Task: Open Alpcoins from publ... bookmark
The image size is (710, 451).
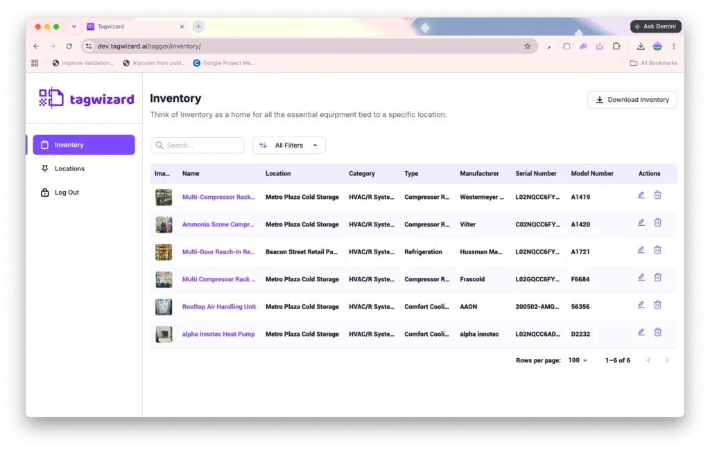Action: (154, 63)
